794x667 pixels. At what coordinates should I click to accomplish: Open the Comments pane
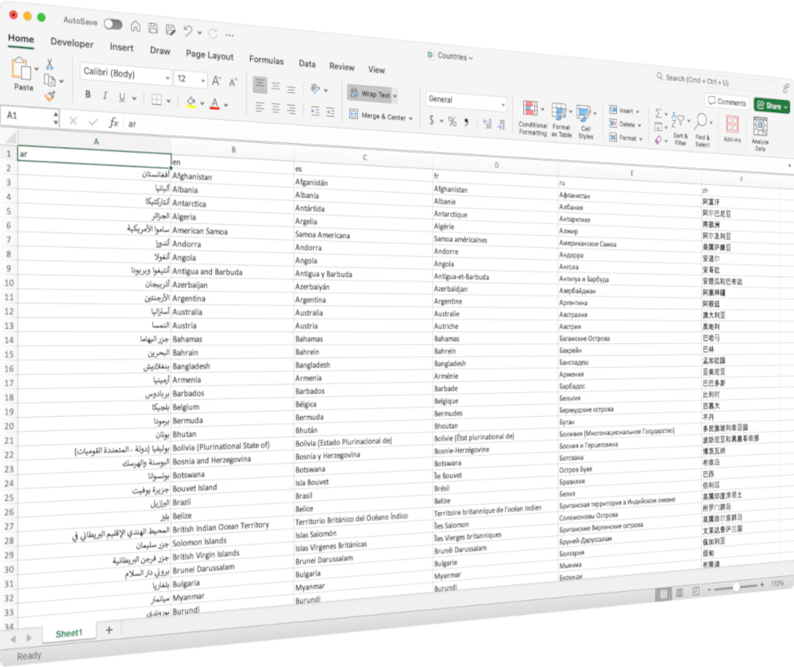pos(727,102)
